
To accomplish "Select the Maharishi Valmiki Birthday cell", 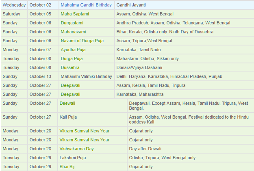I will coord(87,76).
